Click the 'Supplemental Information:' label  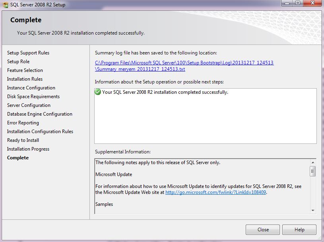point(123,152)
